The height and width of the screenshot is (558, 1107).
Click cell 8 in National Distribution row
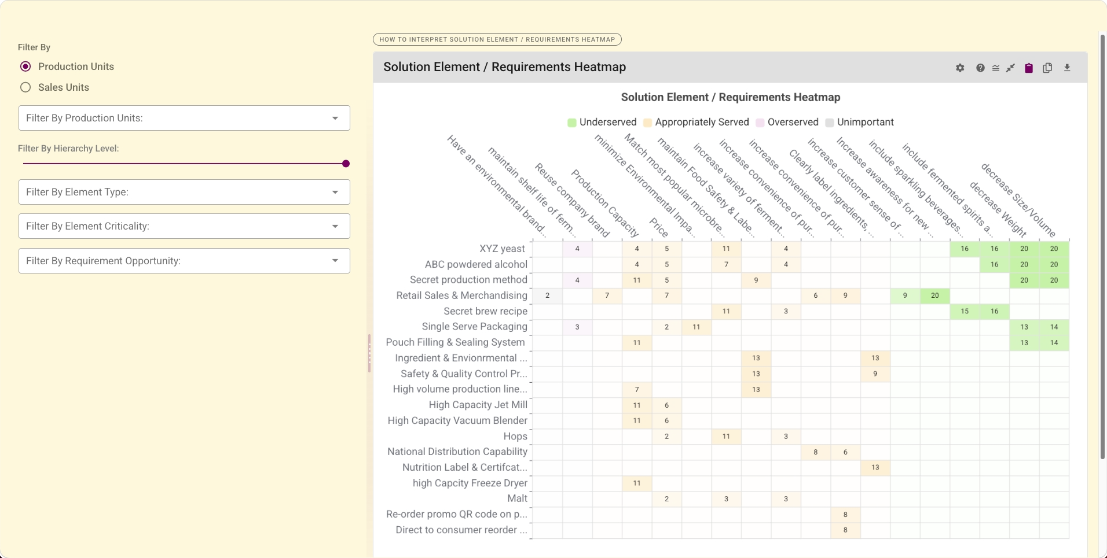point(816,452)
